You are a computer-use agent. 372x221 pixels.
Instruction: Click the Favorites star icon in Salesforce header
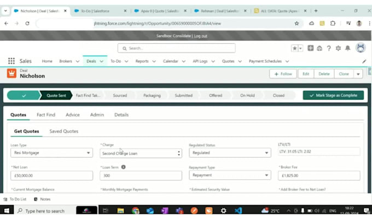coord(295,48)
